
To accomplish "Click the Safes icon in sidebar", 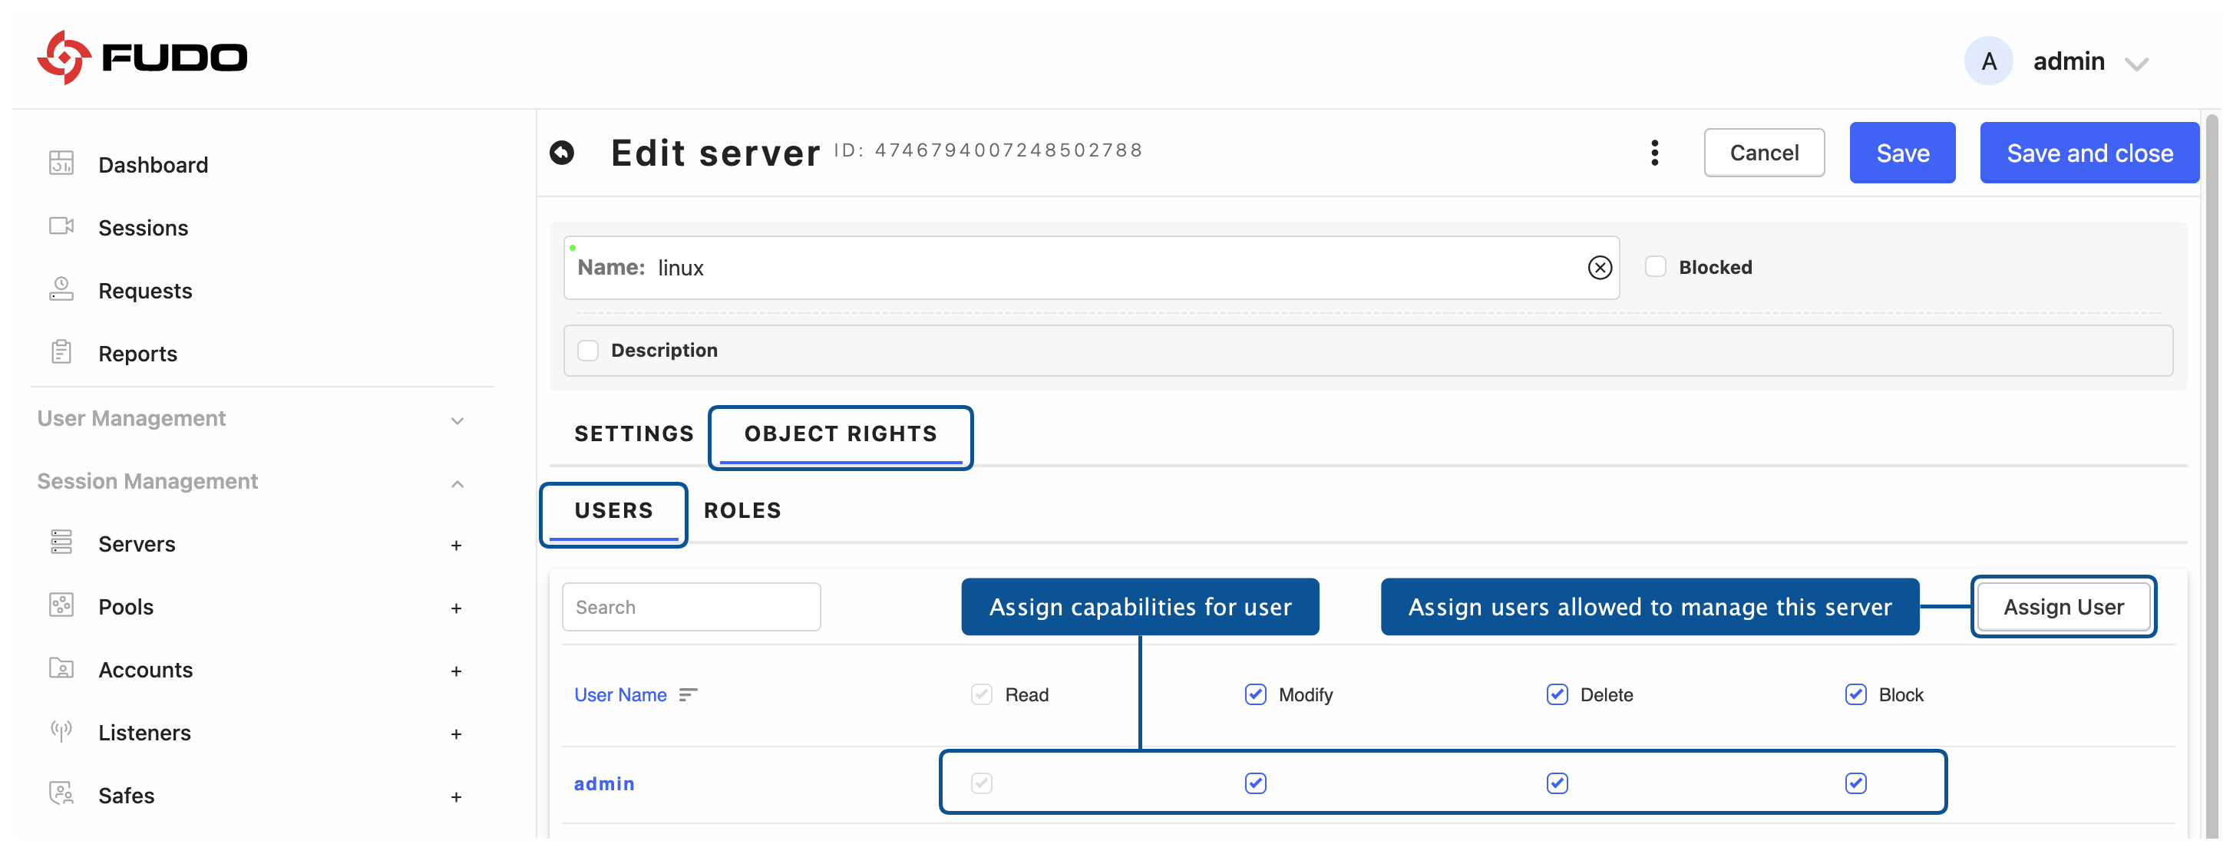I will [61, 794].
